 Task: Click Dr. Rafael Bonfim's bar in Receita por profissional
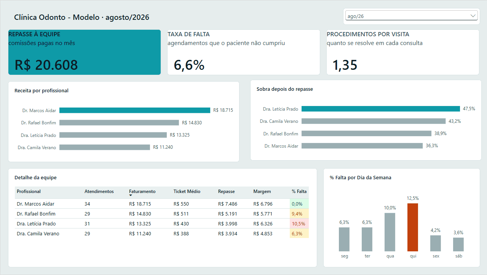(119, 123)
